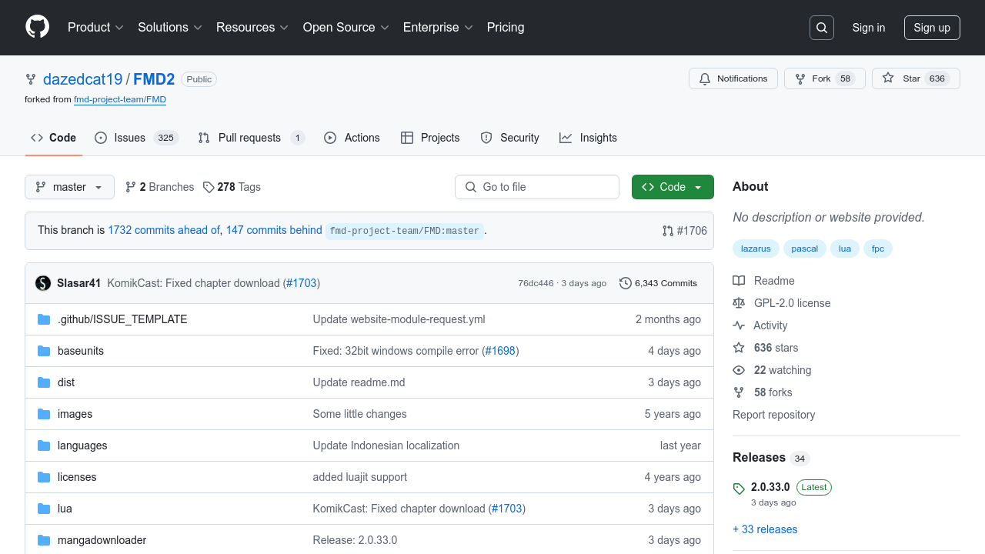
Task: Click the GitHub logo icon
Action: 37,27
